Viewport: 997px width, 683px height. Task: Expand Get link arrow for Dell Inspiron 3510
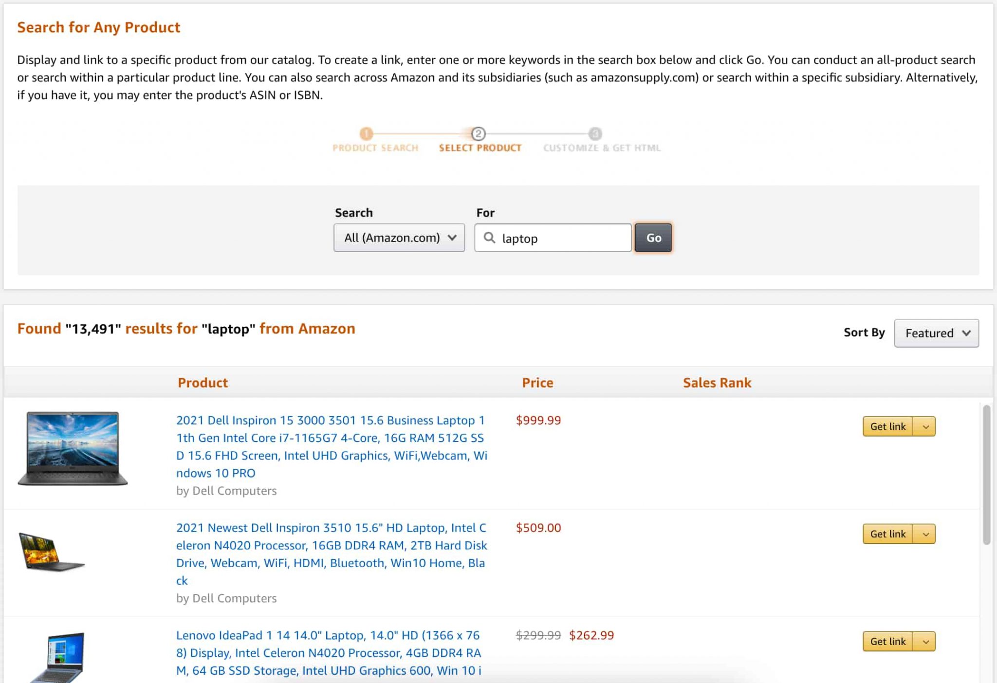pos(924,534)
